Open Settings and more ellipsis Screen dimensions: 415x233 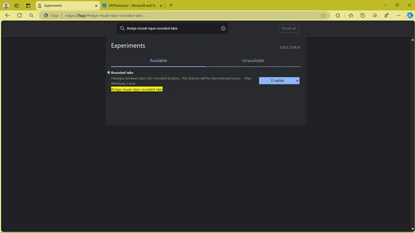pos(398,15)
